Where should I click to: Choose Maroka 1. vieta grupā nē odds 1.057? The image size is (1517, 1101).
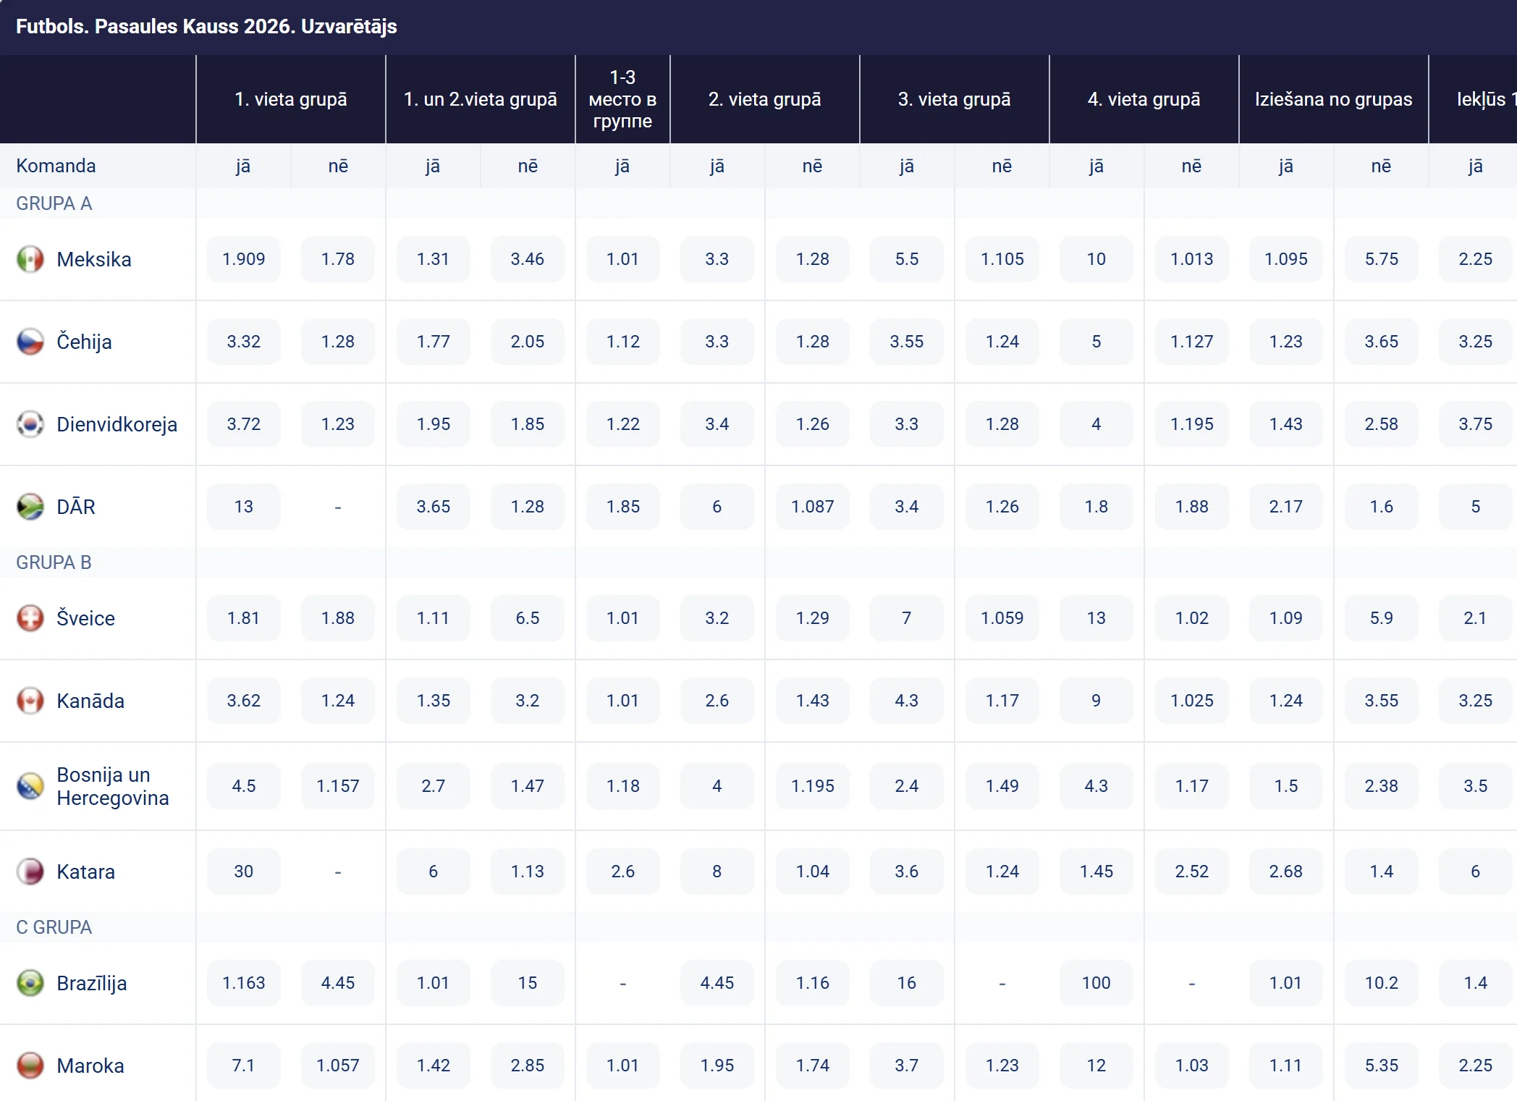pyautogui.click(x=338, y=1066)
